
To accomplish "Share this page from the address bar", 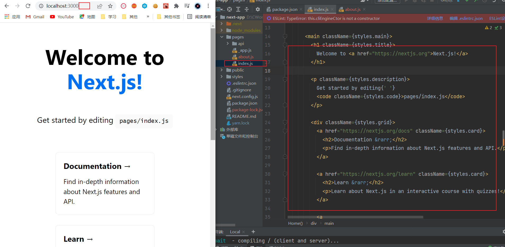I will point(100,6).
